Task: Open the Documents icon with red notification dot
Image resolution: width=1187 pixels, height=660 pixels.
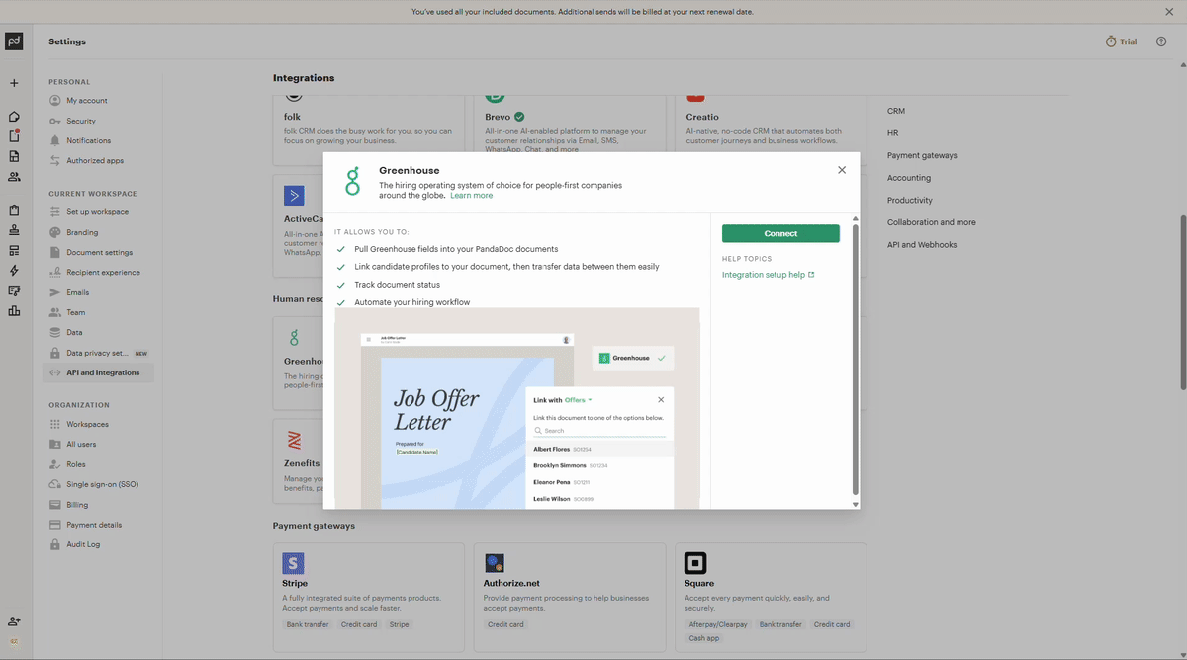Action: point(14,136)
